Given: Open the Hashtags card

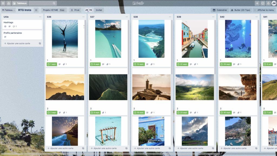Looking at the screenshot, I should [22, 24].
